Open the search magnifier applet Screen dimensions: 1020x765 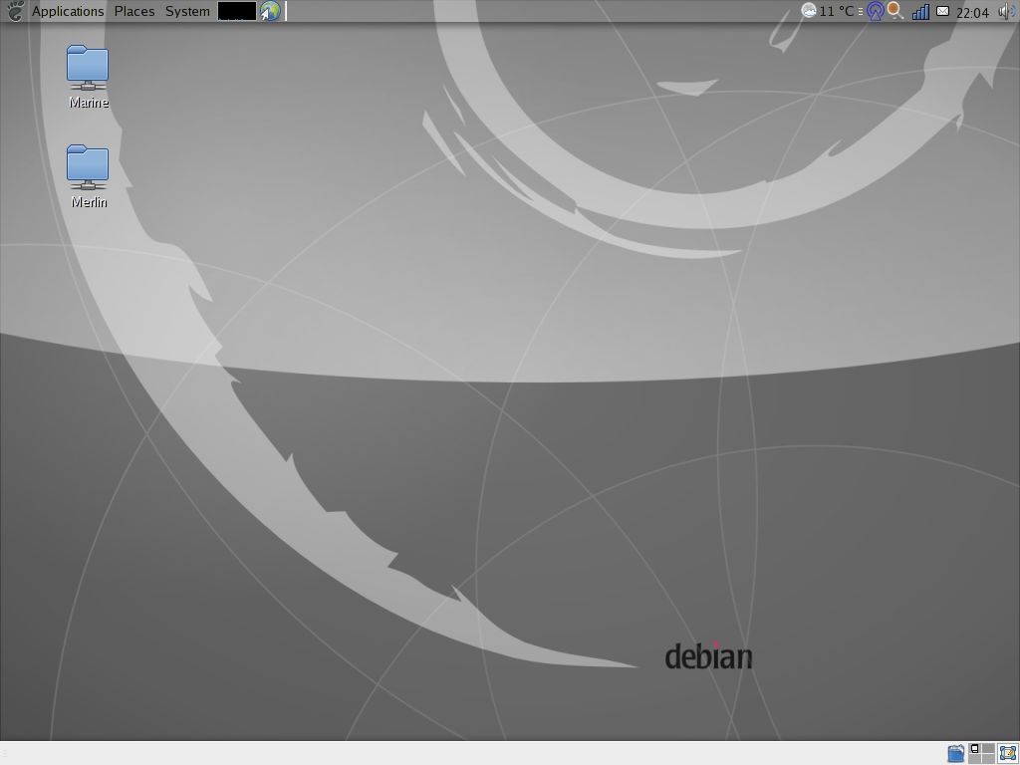pos(895,10)
